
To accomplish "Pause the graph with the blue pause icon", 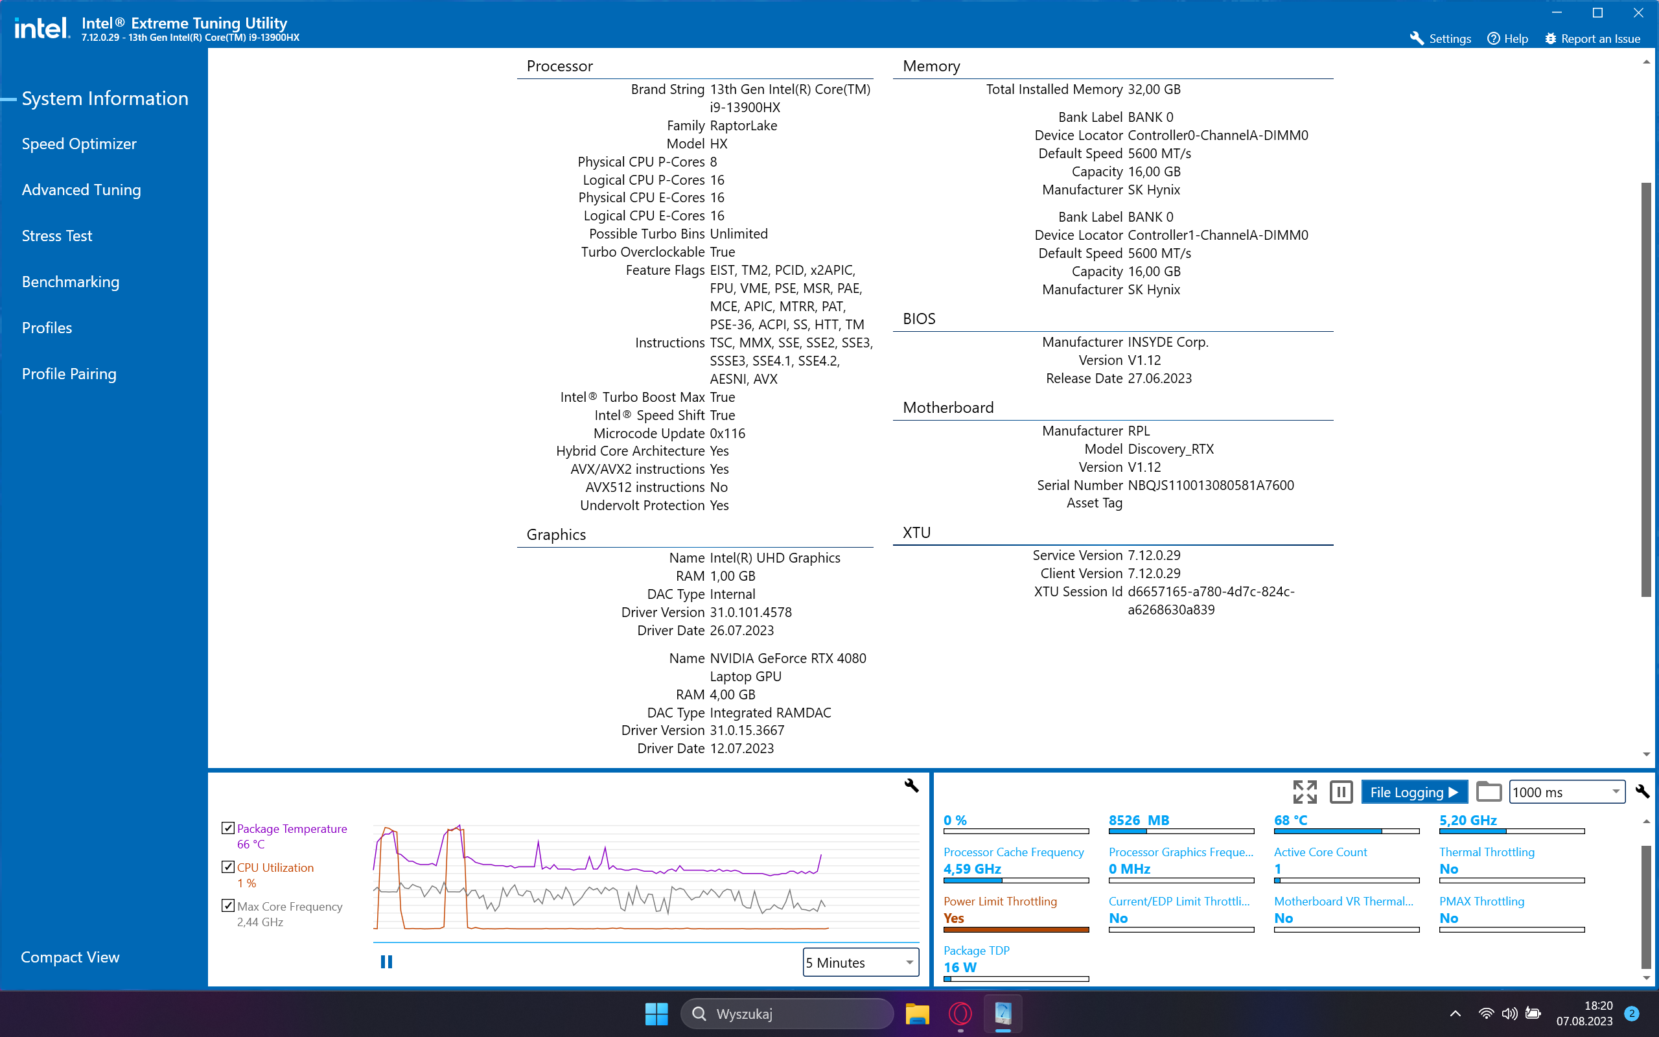I will pyautogui.click(x=387, y=962).
